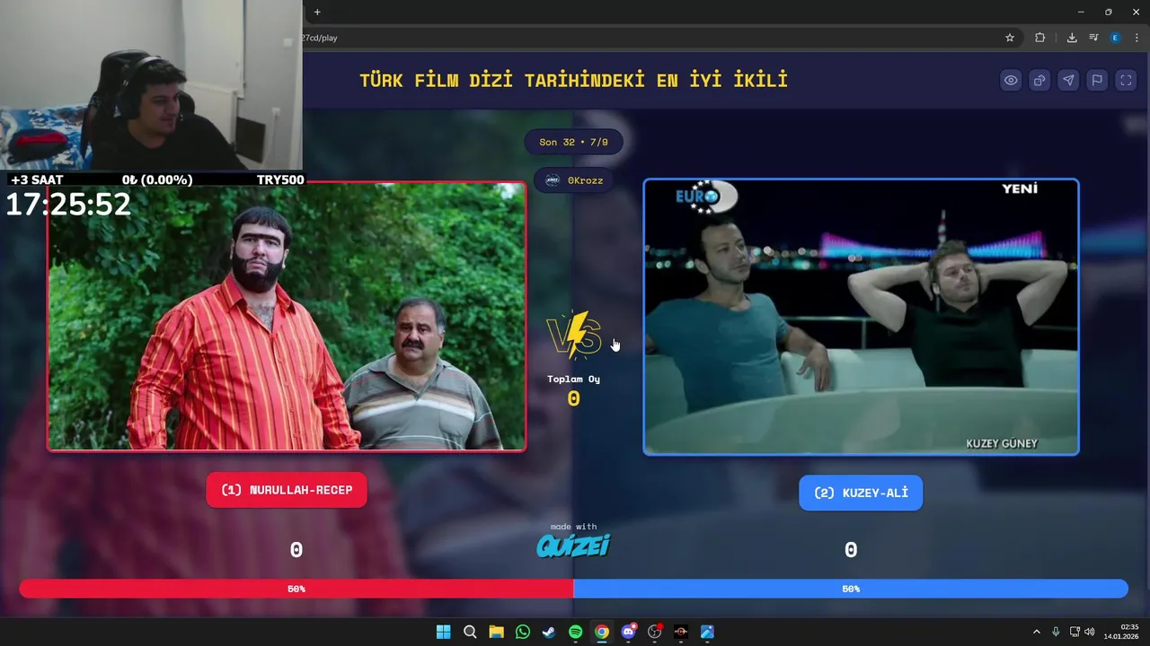Viewport: 1150px width, 646px height.
Task: Open Discord from taskbar
Action: coord(629,632)
